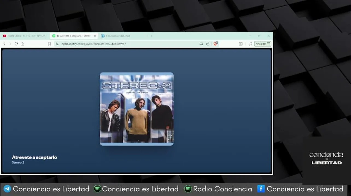Click the Spotify icon beside Radio Conciencia

click(x=188, y=189)
